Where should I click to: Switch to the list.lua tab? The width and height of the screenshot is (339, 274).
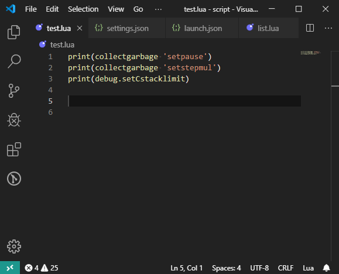(269, 28)
